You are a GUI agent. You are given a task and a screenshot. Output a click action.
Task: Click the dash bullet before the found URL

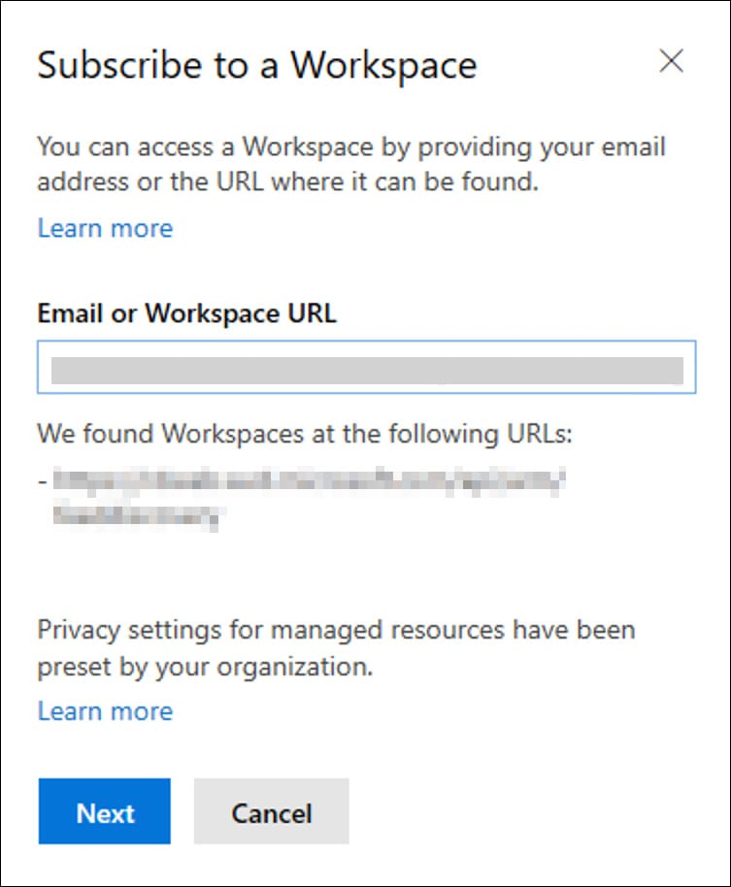(43, 482)
